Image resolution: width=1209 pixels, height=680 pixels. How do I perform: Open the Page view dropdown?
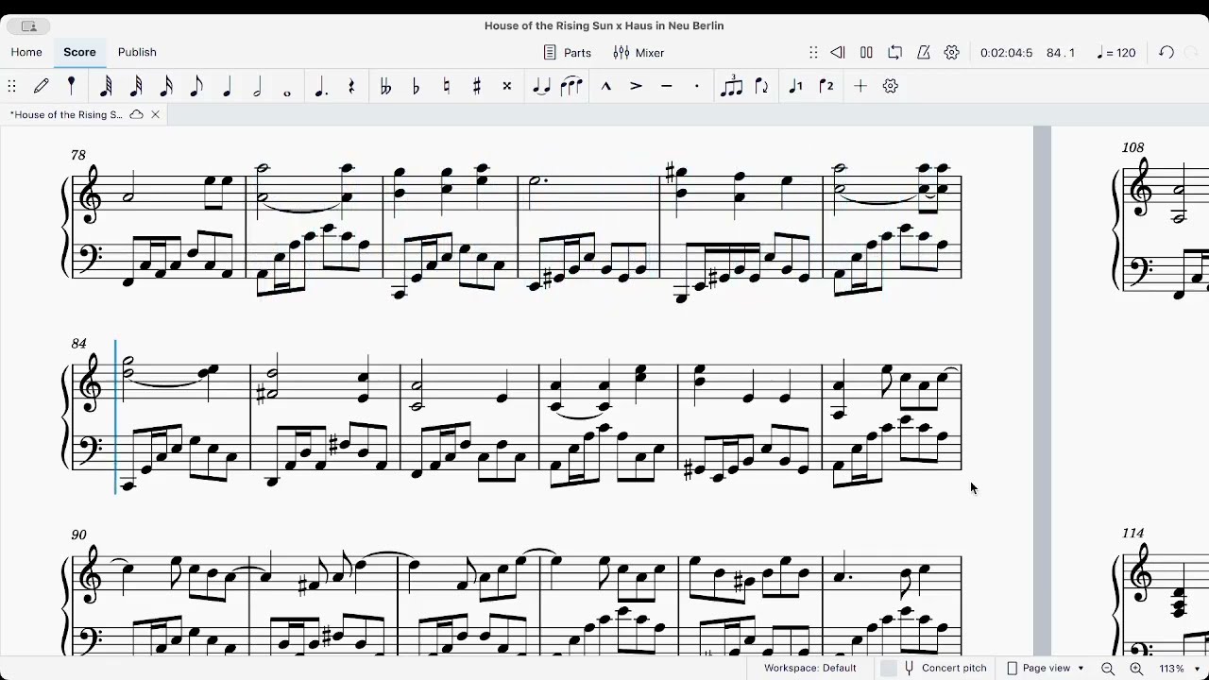click(x=1045, y=668)
